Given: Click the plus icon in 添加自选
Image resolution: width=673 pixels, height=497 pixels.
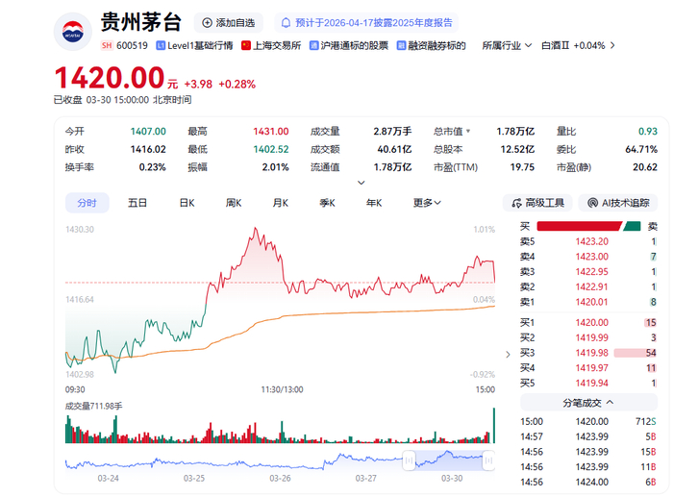Looking at the screenshot, I should (x=207, y=23).
